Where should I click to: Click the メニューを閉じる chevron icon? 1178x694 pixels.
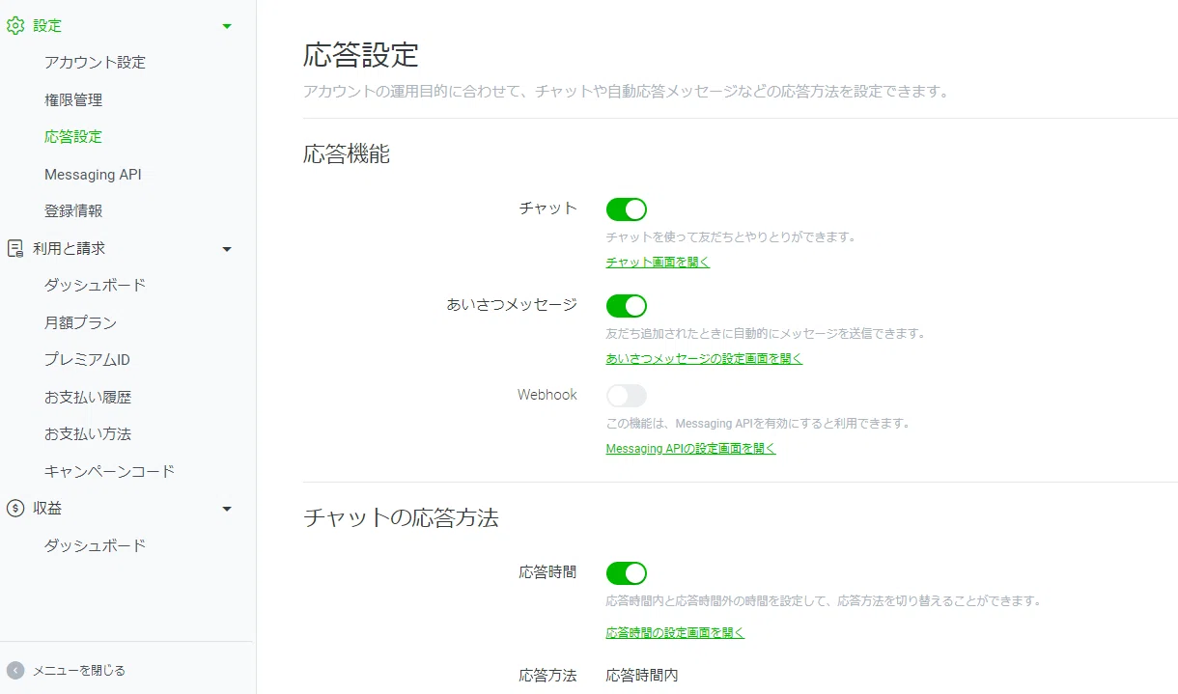pos(15,670)
